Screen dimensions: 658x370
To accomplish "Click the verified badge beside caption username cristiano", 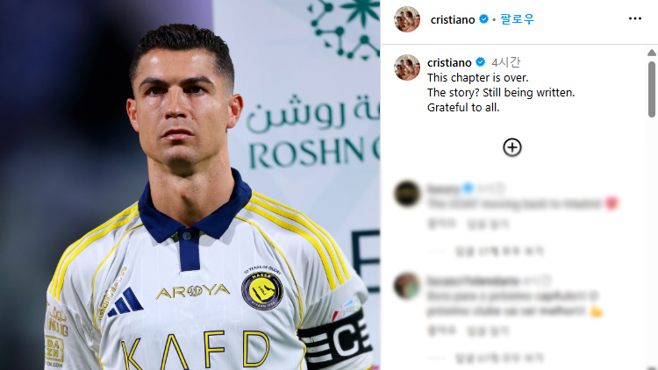I will (480, 62).
